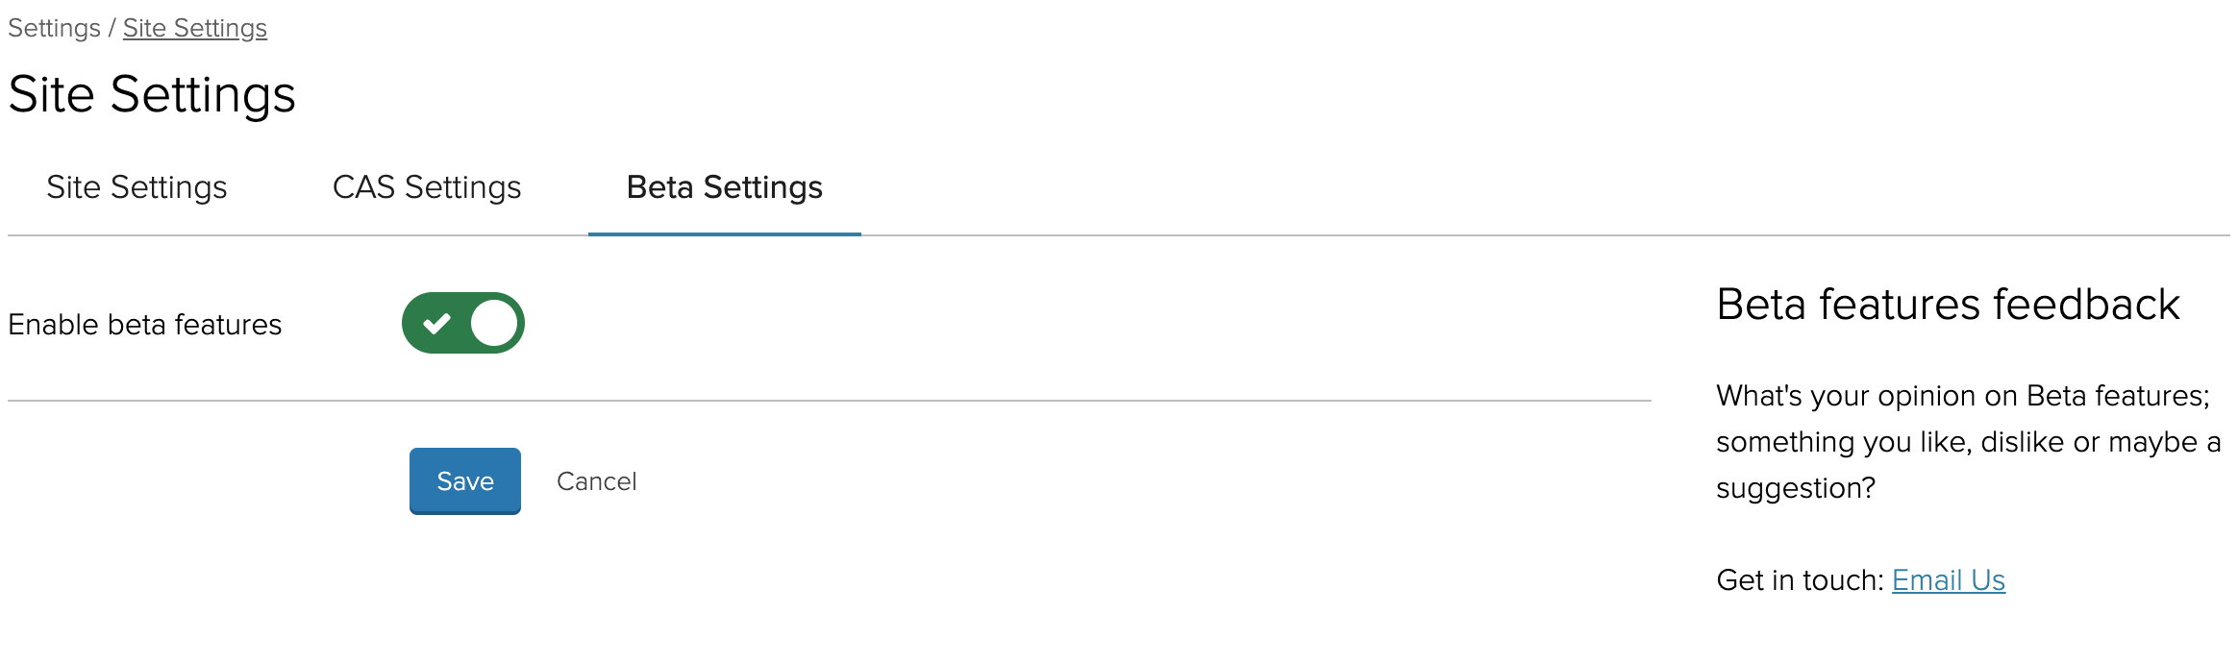Select the Beta Settings tab
Image resolution: width=2238 pixels, height=663 pixels.
724,187
